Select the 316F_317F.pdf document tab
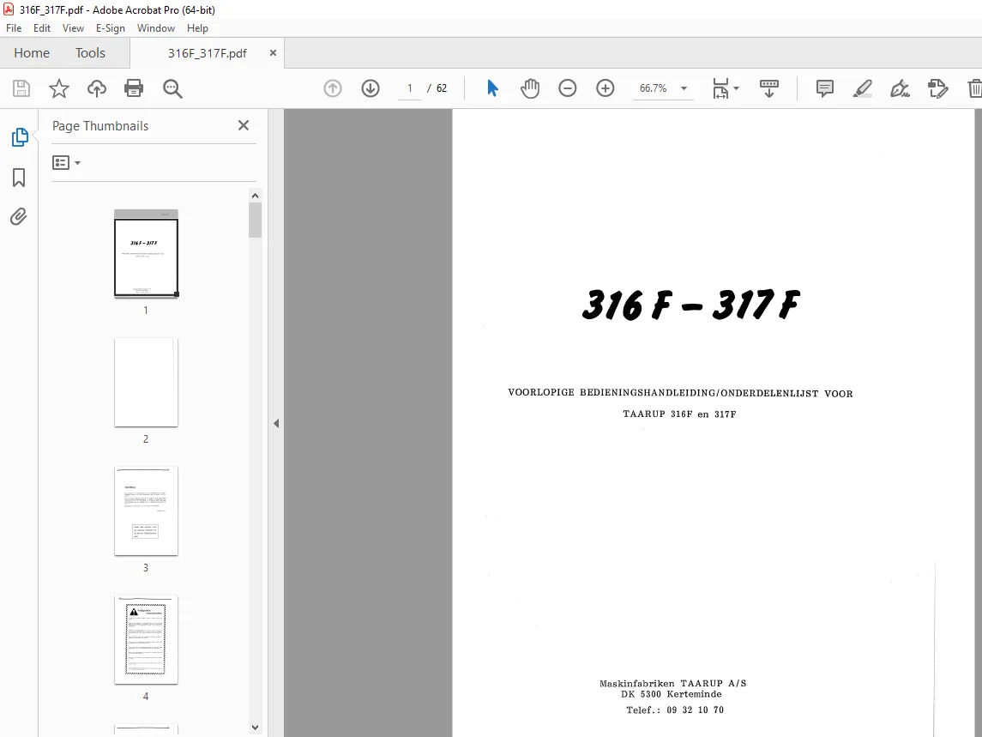Viewport: 982px width, 737px height. pyautogui.click(x=208, y=53)
